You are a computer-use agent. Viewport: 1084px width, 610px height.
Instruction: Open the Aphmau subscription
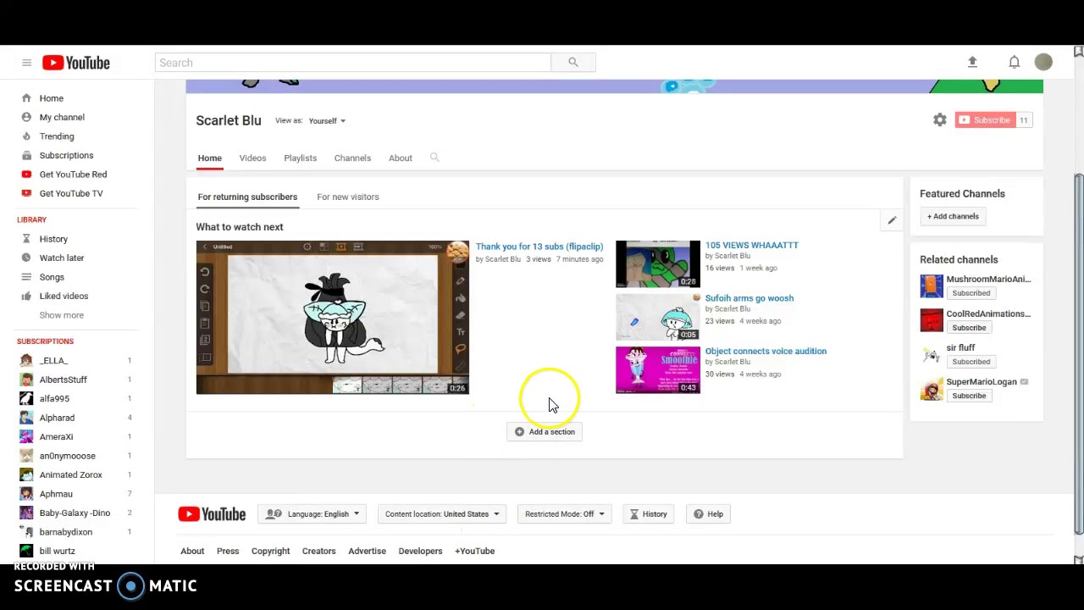(x=56, y=494)
